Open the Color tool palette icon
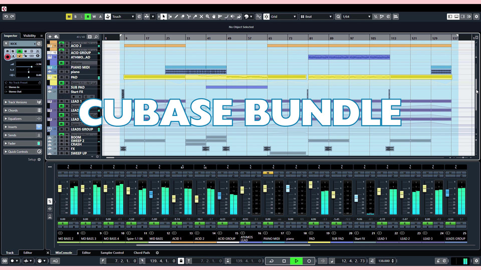Image resolution: width=481 pixels, height=270 pixels. tap(247, 16)
